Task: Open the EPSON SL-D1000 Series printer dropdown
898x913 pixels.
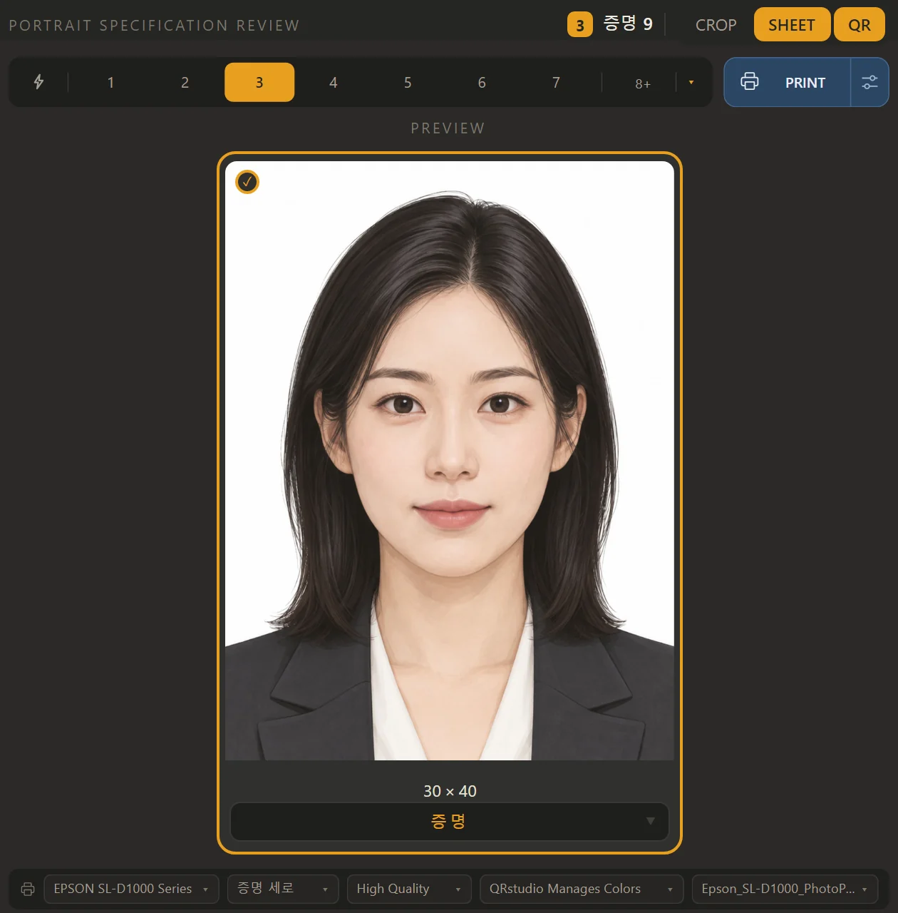Action: (131, 889)
